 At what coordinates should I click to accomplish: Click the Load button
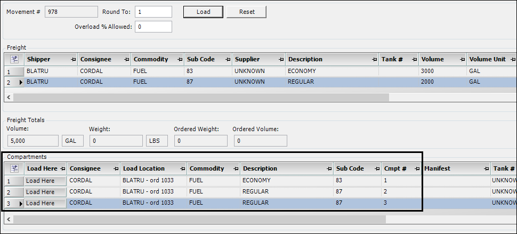203,12
